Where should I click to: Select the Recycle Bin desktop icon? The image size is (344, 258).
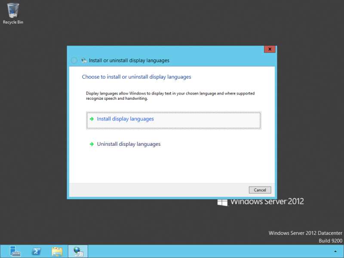(13, 14)
